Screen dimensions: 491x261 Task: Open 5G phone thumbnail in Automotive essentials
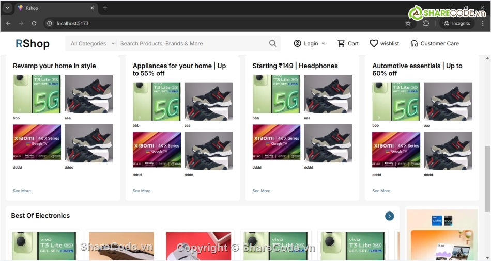[396, 102]
